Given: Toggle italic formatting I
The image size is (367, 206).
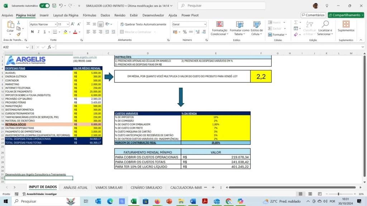Looking at the screenshot, I should tap(38, 32).
